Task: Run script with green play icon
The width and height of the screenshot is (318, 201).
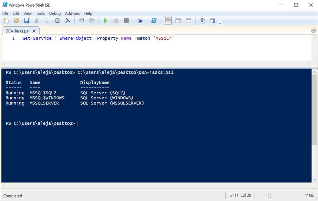Action: (105, 21)
